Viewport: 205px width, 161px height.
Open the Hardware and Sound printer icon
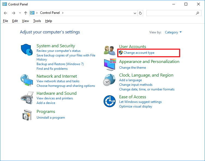coord(27,97)
